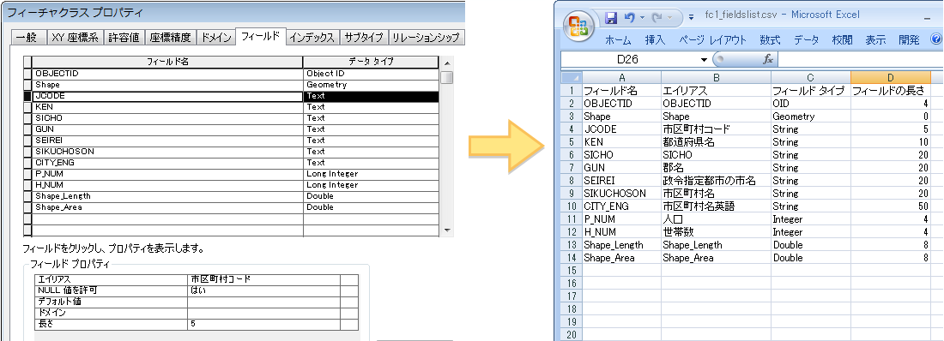Edit the 長さ property value 5
Image resolution: width=944 pixels, height=341 pixels.
point(263,324)
